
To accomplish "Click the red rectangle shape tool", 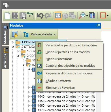I will 103,15.
